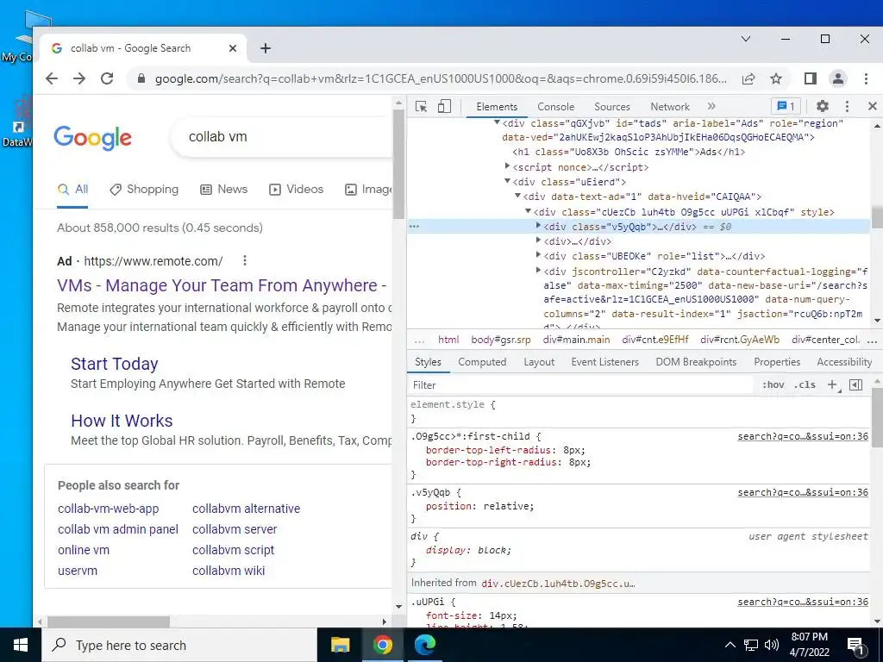The image size is (883, 662).
Task: Close the DevTools panel
Action: click(x=873, y=106)
